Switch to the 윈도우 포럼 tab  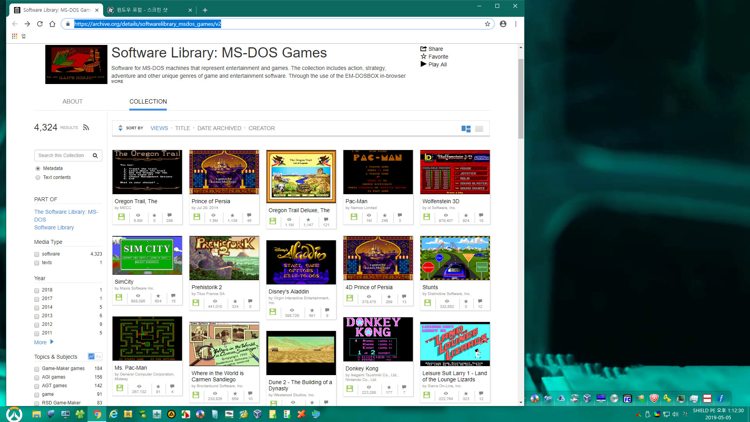point(148,10)
